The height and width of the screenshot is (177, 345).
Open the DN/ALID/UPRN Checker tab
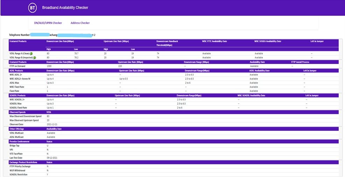click(x=48, y=23)
